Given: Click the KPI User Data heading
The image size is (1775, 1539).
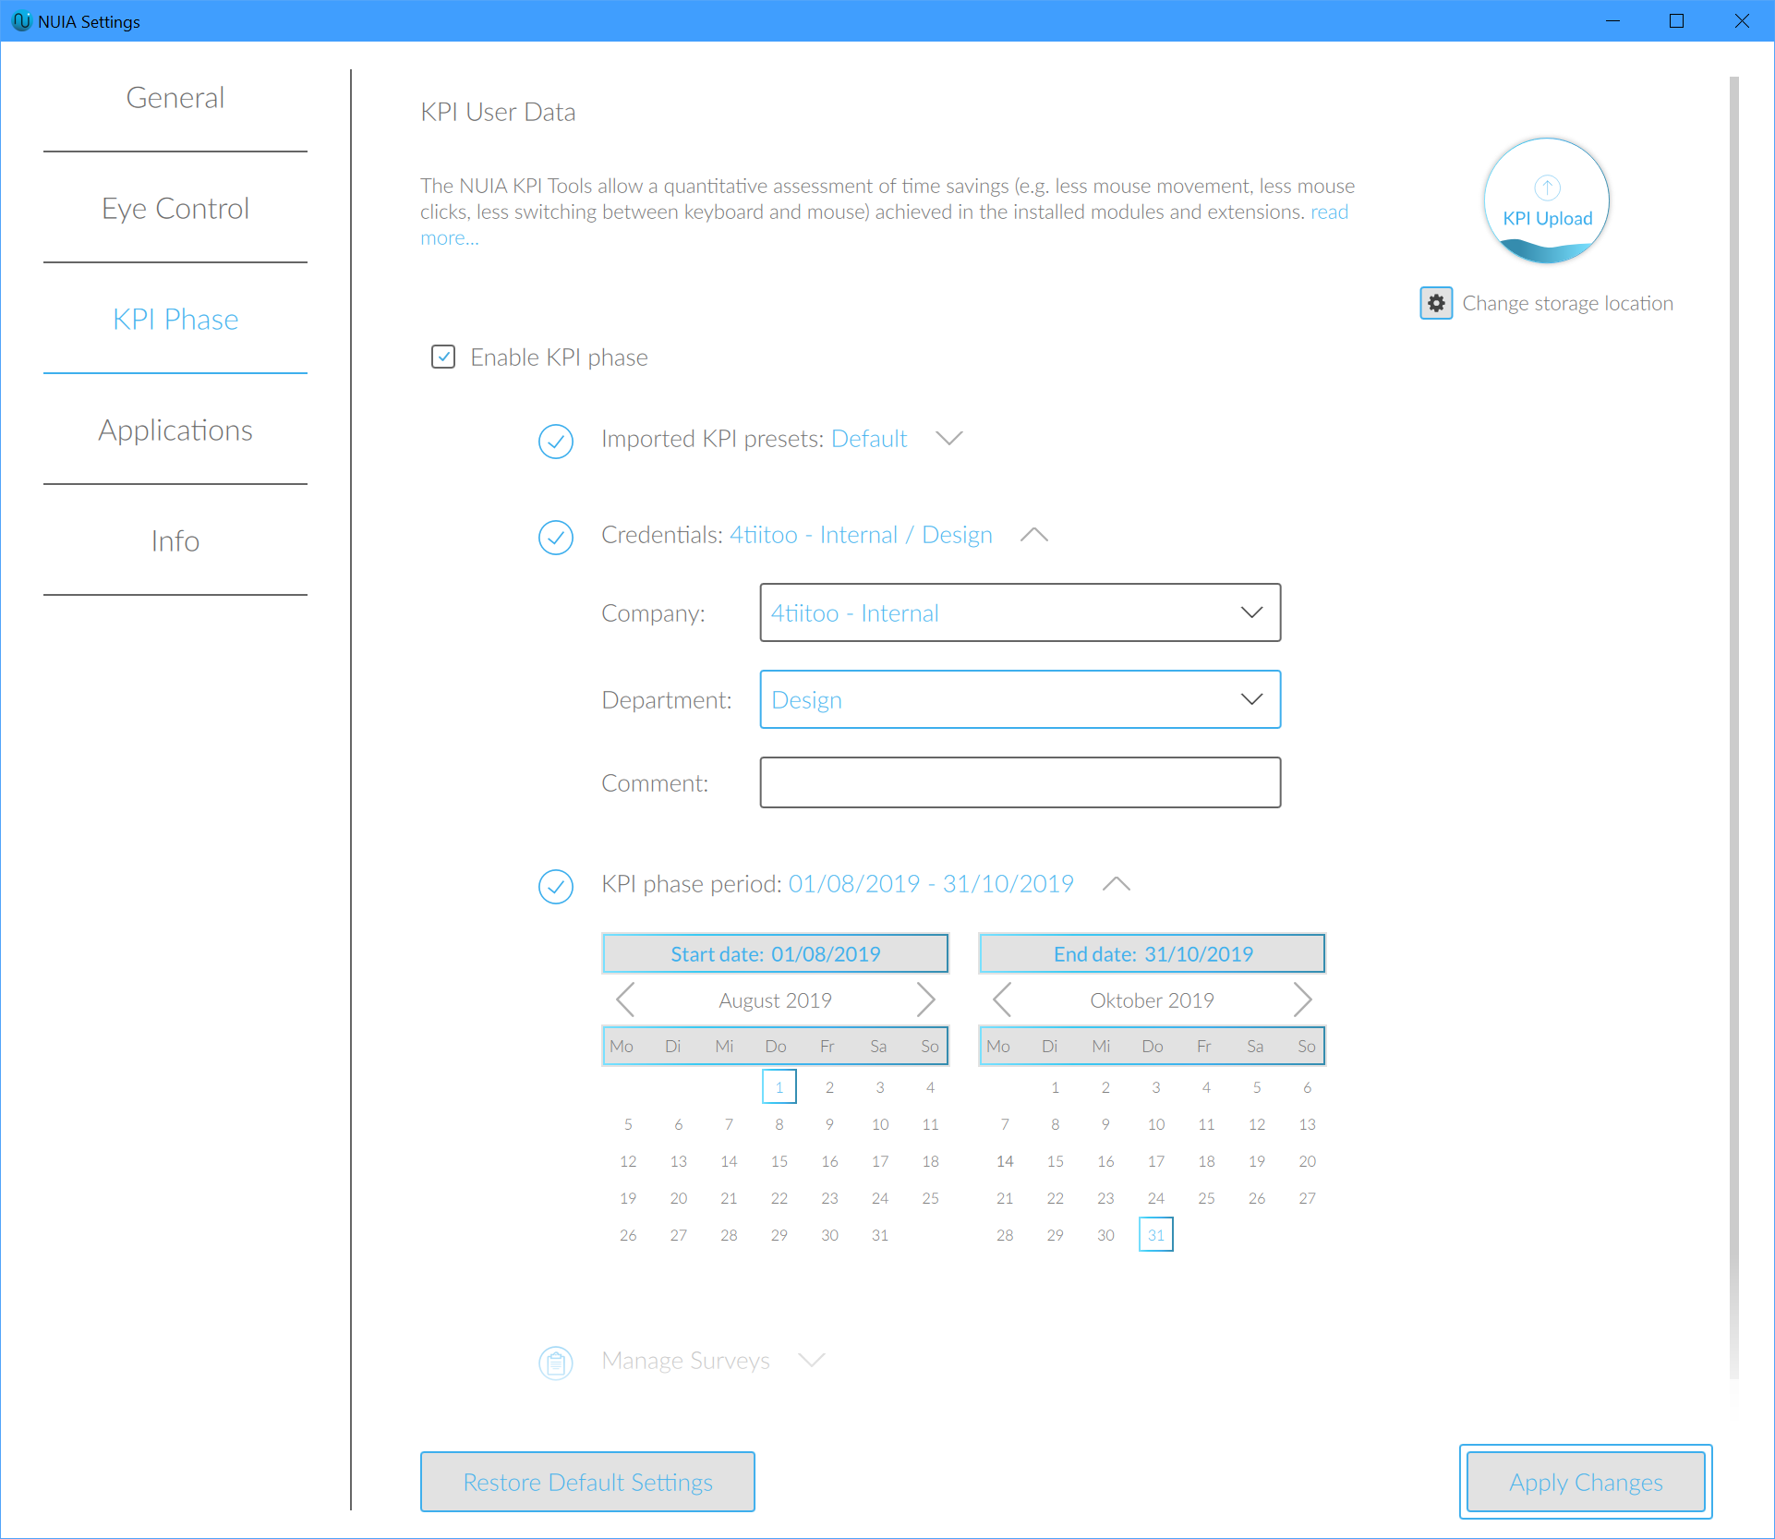Looking at the screenshot, I should [498, 111].
